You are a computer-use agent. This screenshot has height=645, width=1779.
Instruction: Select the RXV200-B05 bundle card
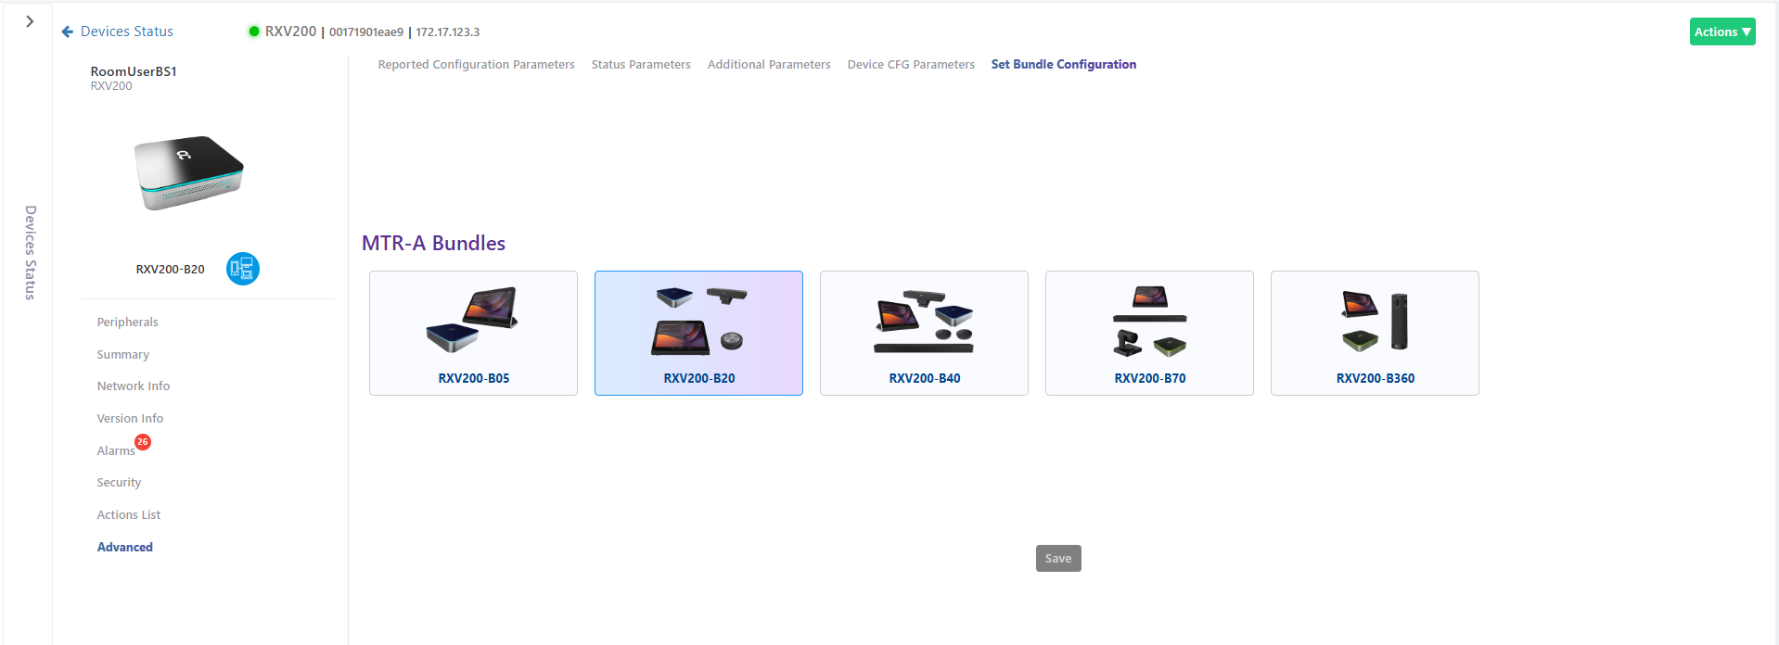point(473,333)
